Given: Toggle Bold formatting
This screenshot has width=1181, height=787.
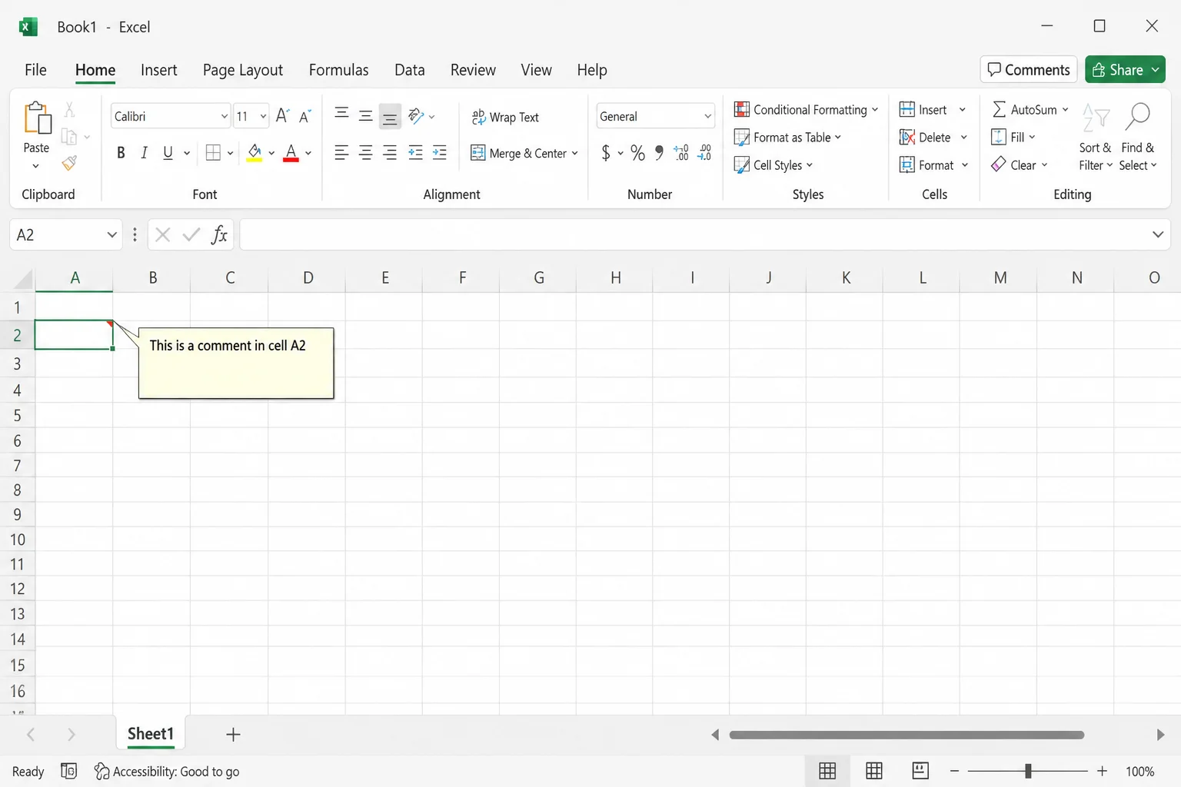Looking at the screenshot, I should 121,153.
